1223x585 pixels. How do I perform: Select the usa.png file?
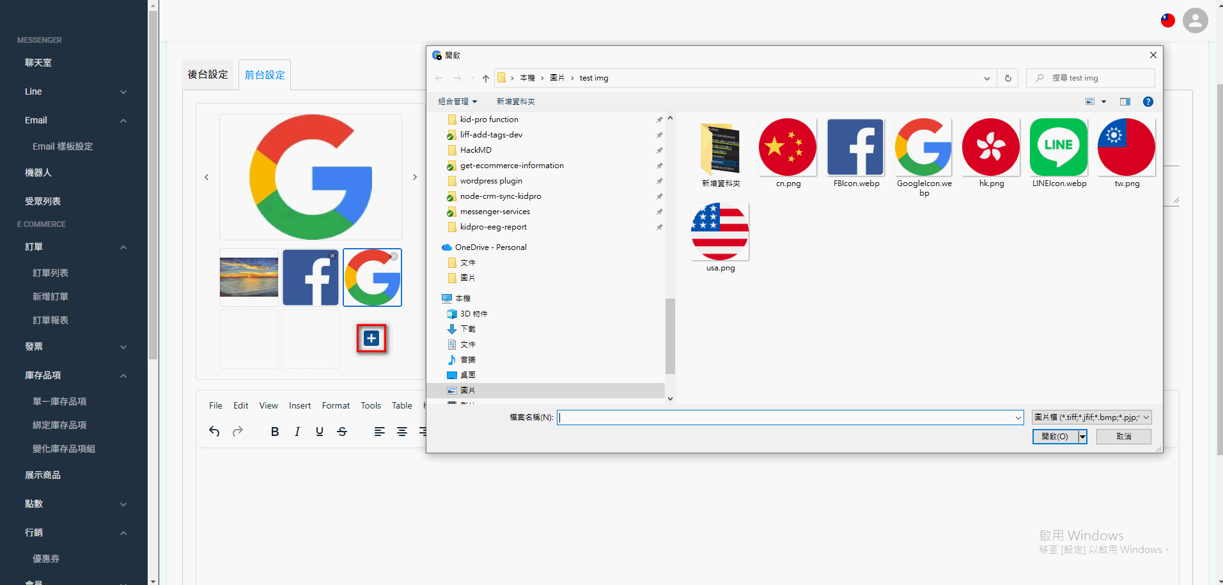click(x=721, y=238)
